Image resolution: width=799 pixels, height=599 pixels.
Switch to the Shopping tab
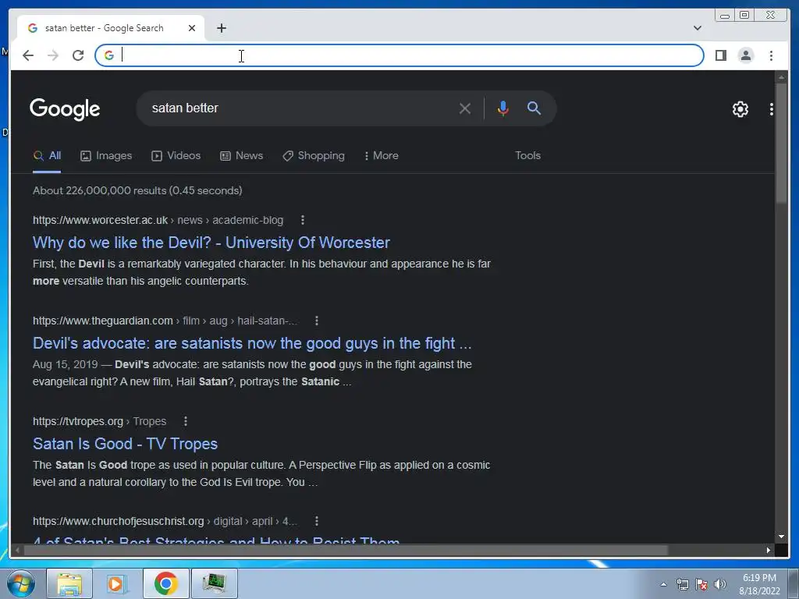314,156
